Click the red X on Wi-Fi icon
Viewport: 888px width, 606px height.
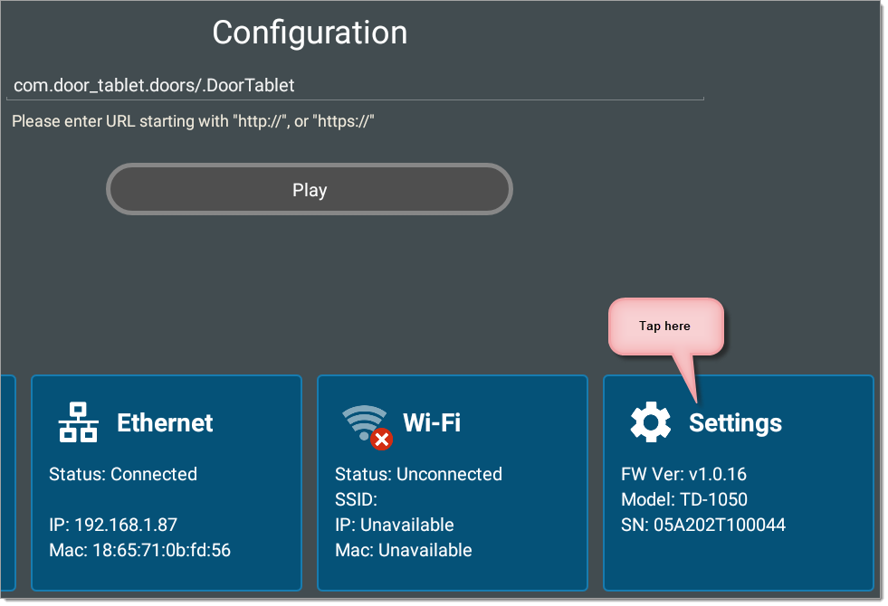[382, 439]
